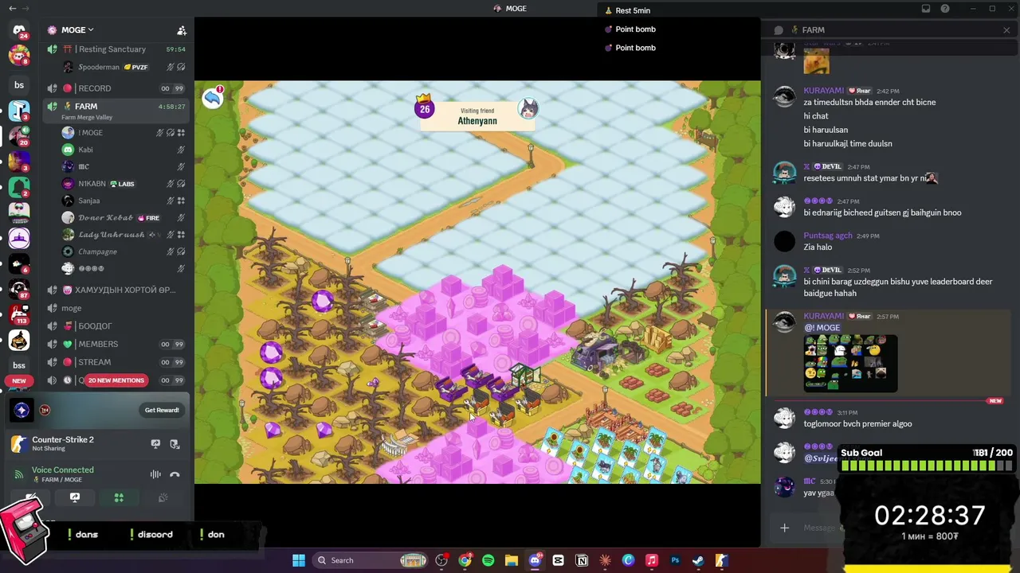Screen dimensions: 1020x573
Task: Click the game's chat bubble notification icon
Action: tap(212, 97)
